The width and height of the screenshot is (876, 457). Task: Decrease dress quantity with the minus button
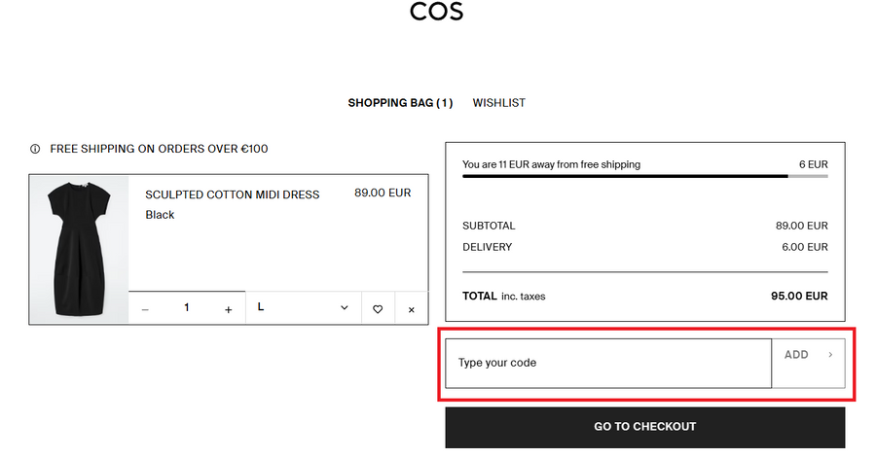pos(145,309)
